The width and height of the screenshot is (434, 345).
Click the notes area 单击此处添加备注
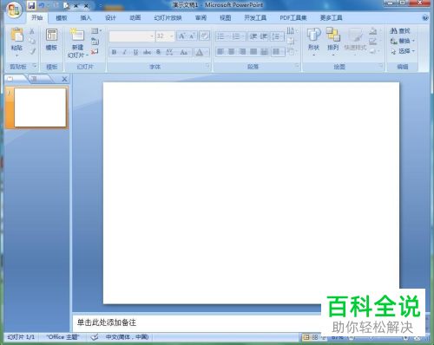pyautogui.click(x=107, y=322)
